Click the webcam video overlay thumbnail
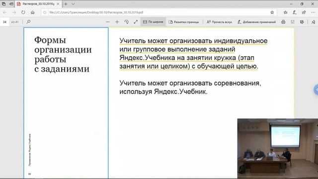Viewport: 318px width, 179px height. [x=278, y=149]
